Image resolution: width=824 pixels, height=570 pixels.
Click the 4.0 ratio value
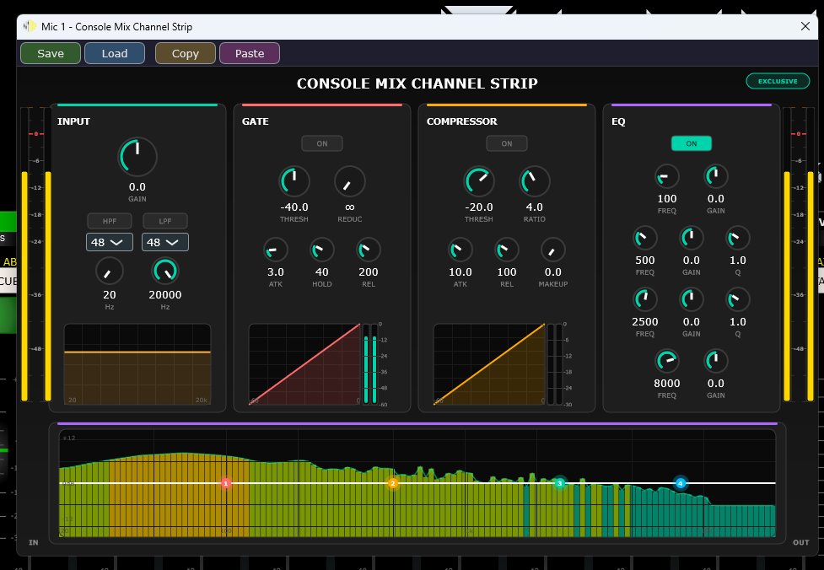pos(535,207)
